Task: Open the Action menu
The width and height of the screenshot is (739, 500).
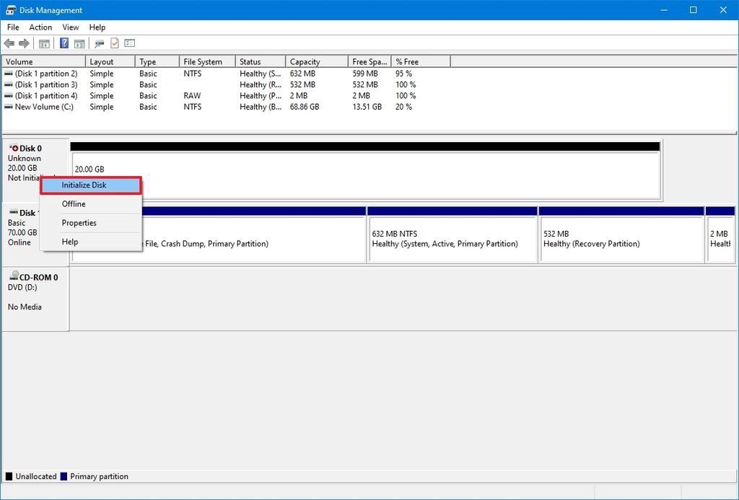Action: pyautogui.click(x=40, y=27)
